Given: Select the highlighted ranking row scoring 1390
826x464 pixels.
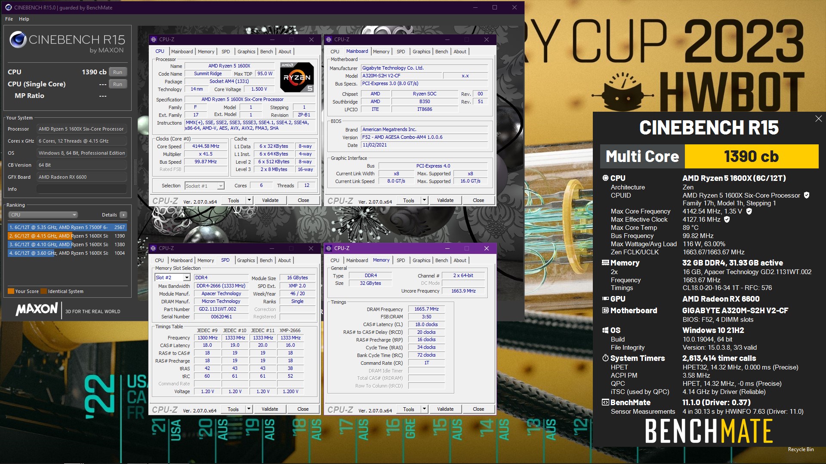Looking at the screenshot, I should click(67, 236).
